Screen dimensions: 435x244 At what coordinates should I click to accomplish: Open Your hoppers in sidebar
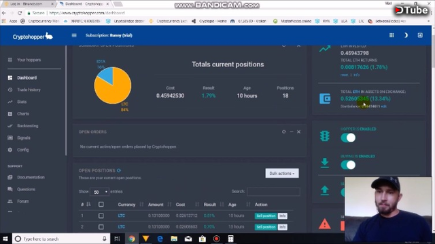pos(29,60)
